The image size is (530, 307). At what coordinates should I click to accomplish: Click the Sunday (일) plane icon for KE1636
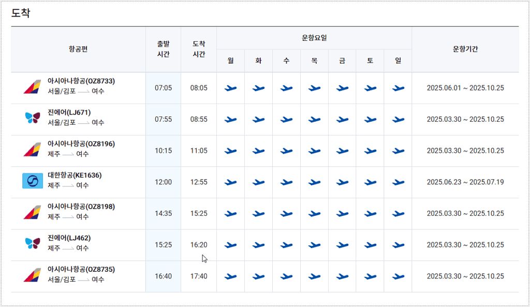point(398,183)
